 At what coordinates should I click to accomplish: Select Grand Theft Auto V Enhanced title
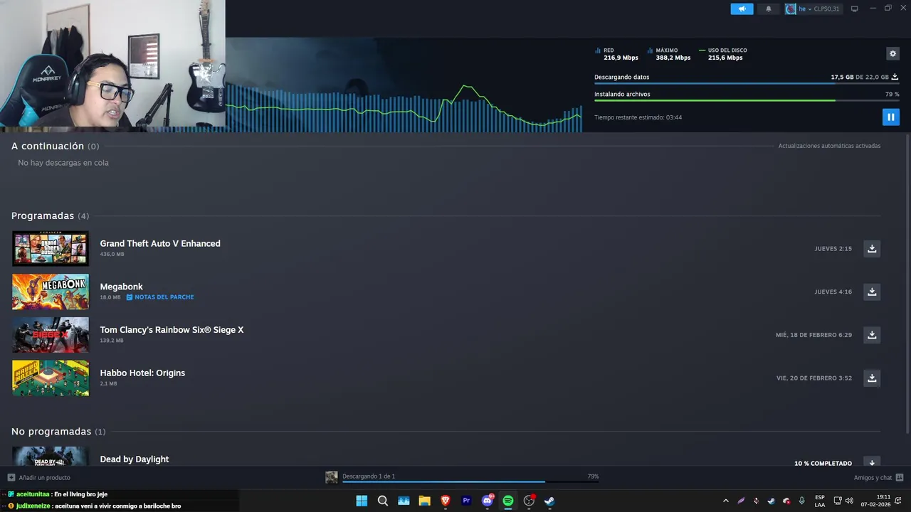[160, 243]
